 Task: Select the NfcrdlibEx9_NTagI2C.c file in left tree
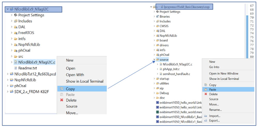(x=37, y=62)
